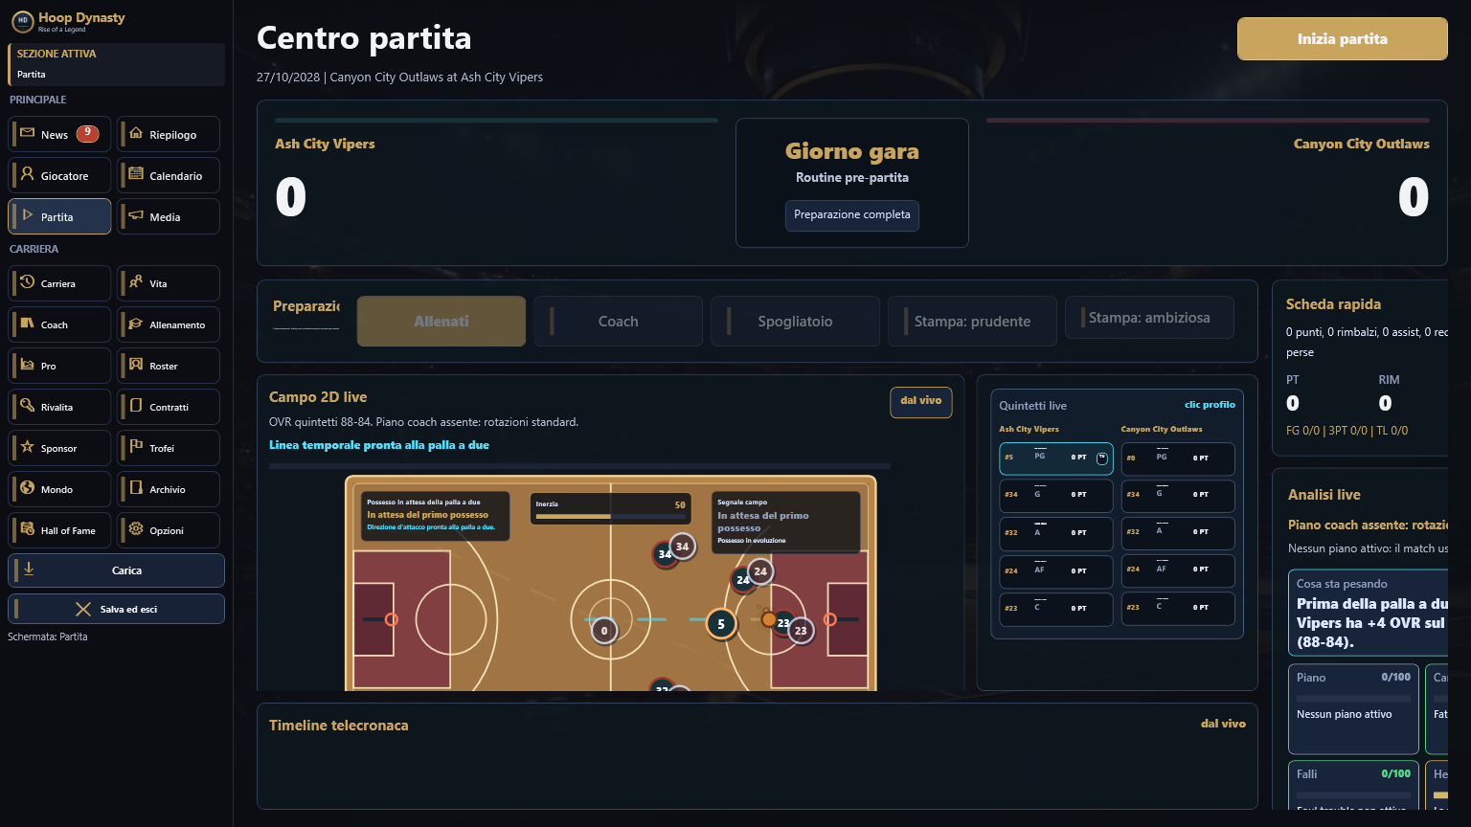
Task: Click the 'Timeline telecronaca' heading
Action: pyautogui.click(x=339, y=726)
